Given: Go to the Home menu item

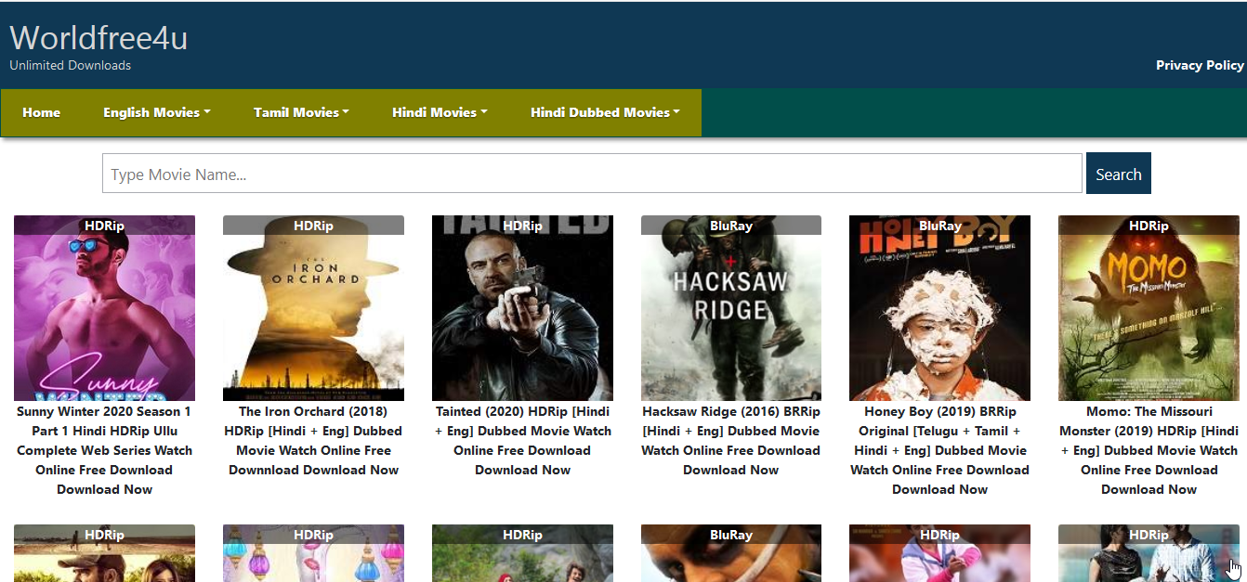Looking at the screenshot, I should (42, 112).
